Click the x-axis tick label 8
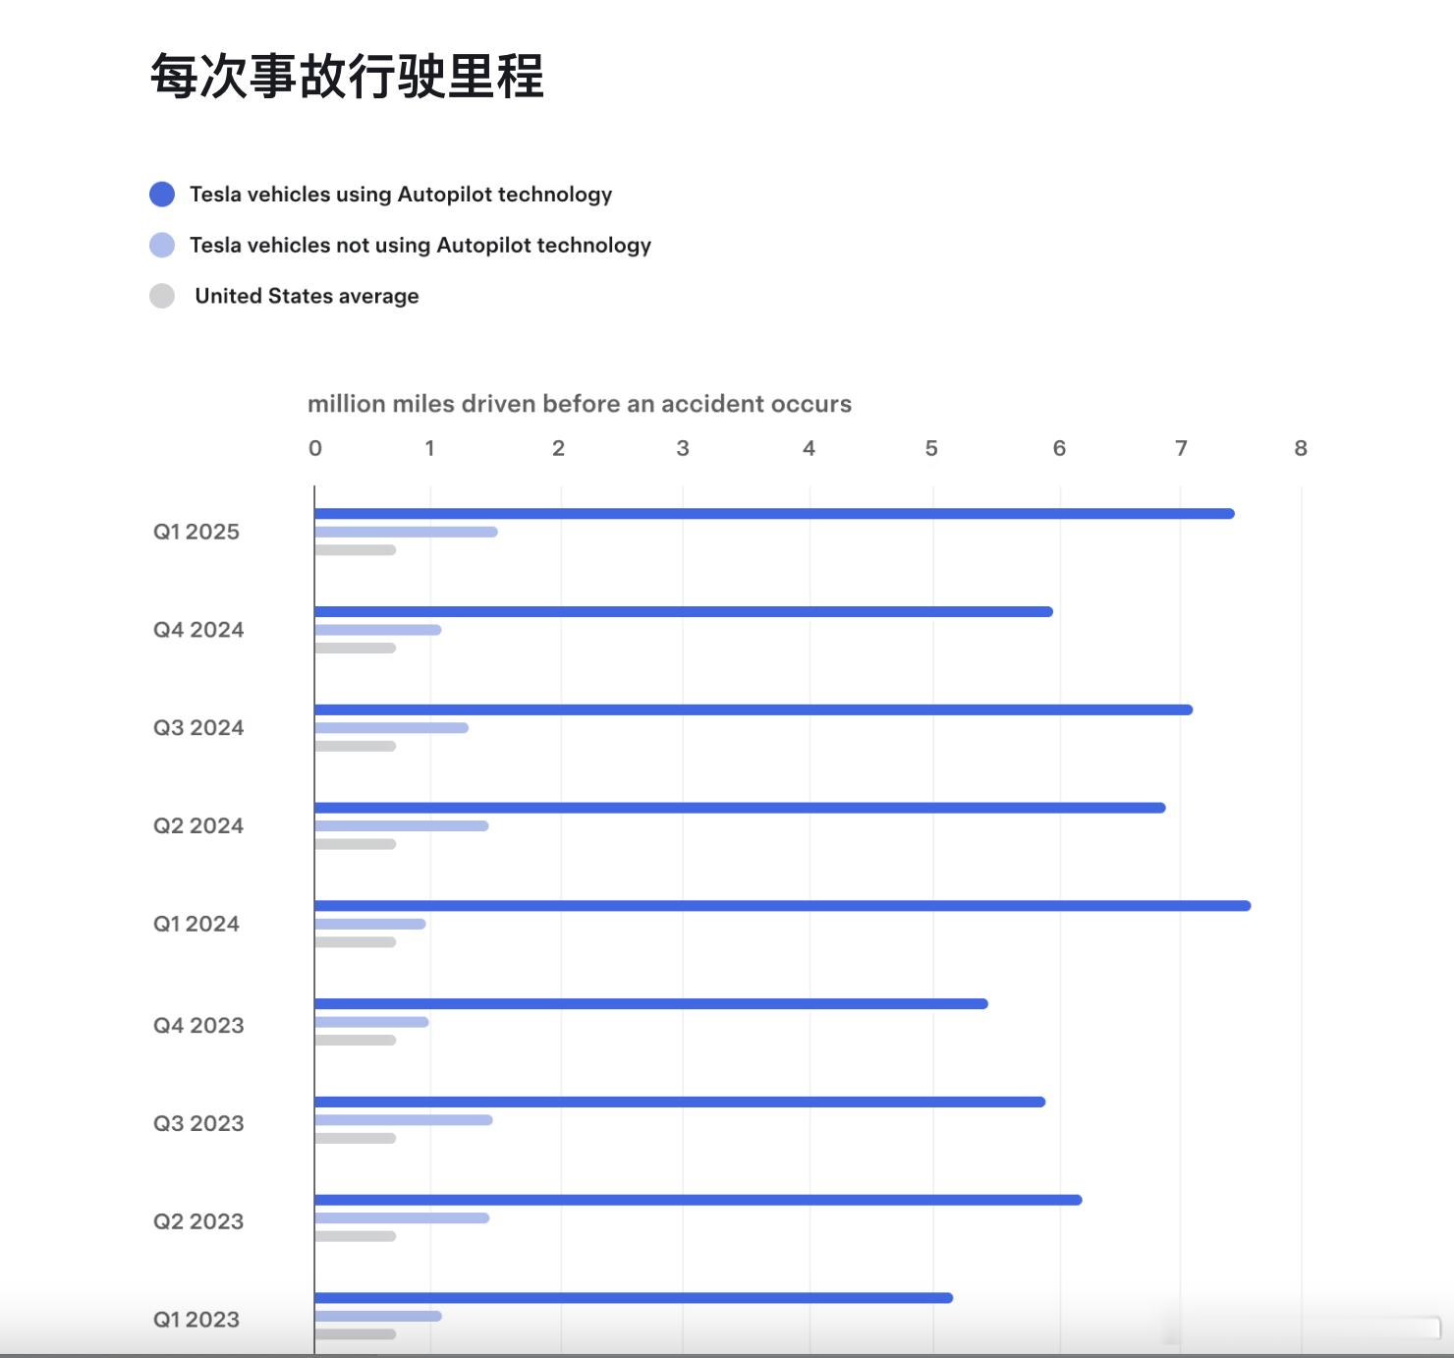Screen dimensions: 1454x1358 [1301, 448]
